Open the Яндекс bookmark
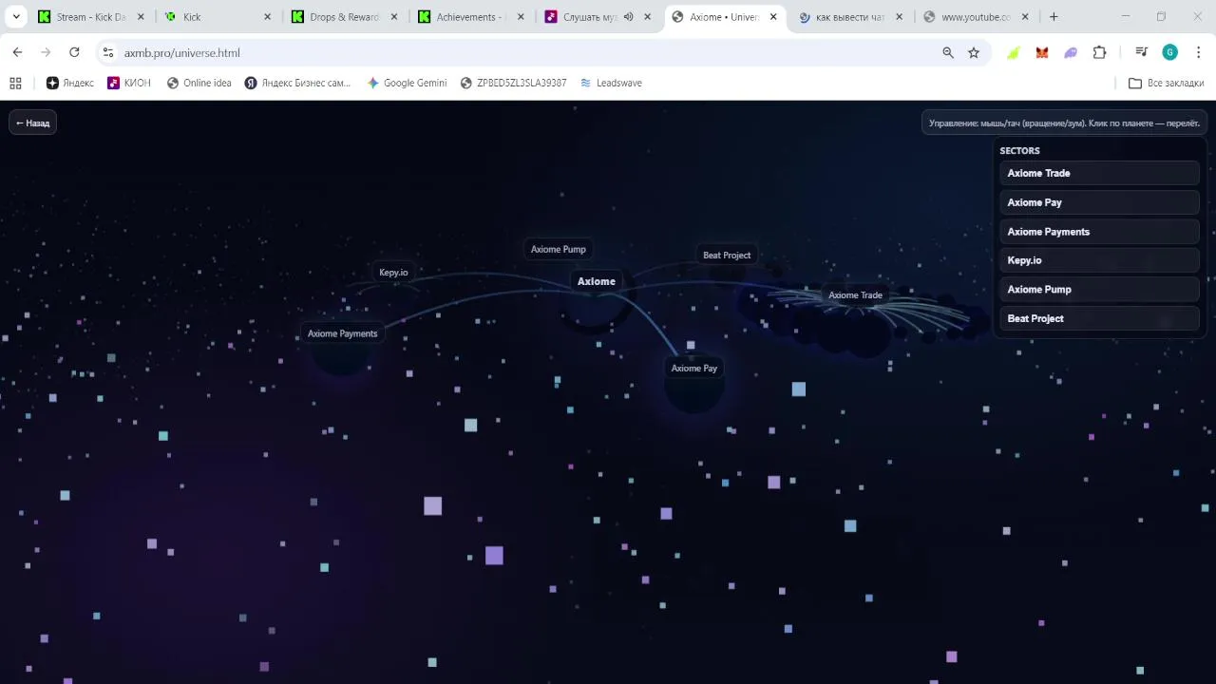Viewport: 1216px width, 684px height. tap(70, 83)
